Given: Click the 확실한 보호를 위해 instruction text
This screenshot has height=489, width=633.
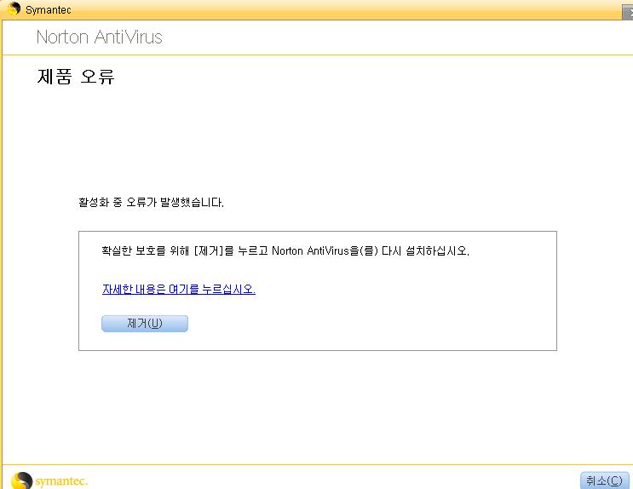Looking at the screenshot, I should 285,250.
